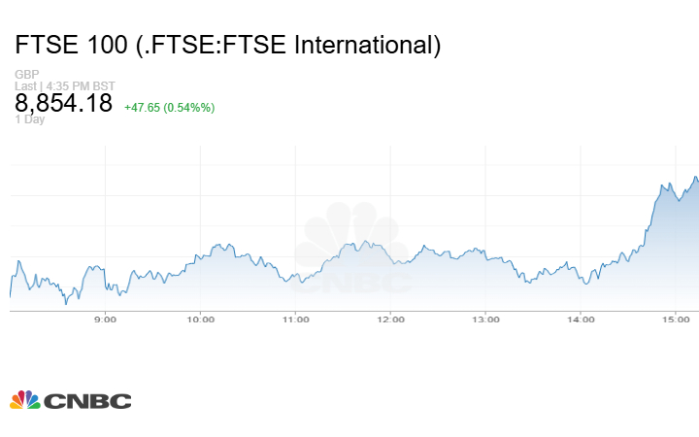Click the CNBC peacock icon at bottom left
The image size is (699, 437).
[25, 399]
